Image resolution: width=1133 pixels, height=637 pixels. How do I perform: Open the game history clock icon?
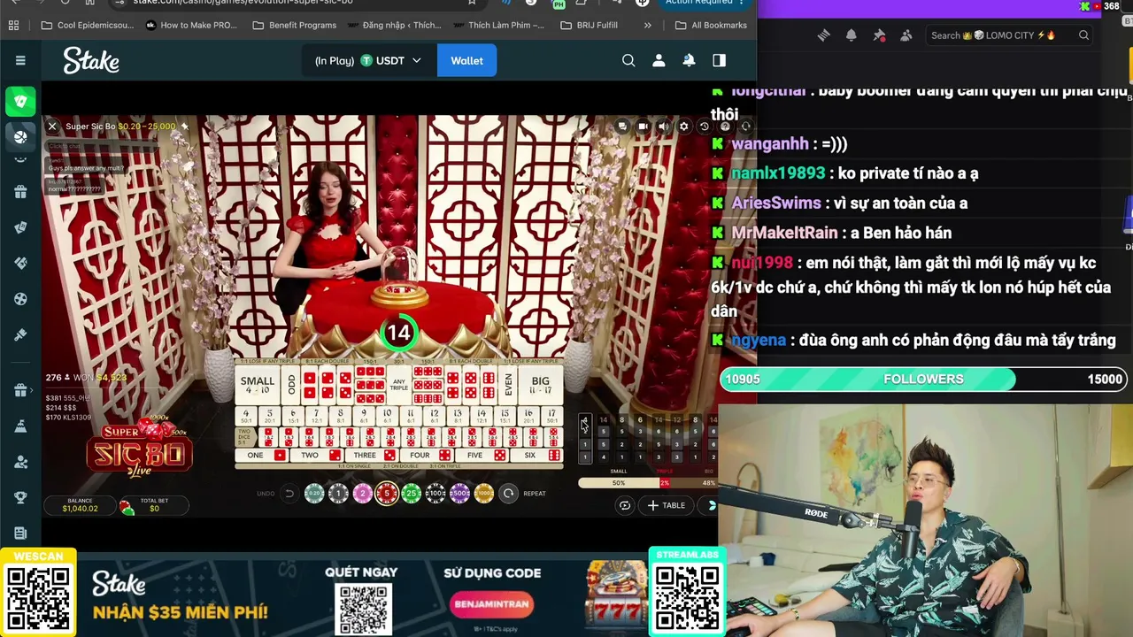pyautogui.click(x=705, y=127)
